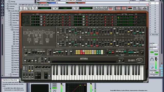Toggle the lower Post send button
This screenshot has height=92, width=164.
pyautogui.click(x=156, y=54)
